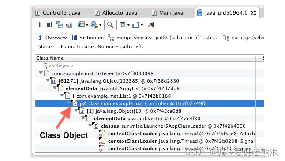The width and height of the screenshot is (285, 161).
Task: Click the Open Query Browser icon
Action: [x=94, y=25]
